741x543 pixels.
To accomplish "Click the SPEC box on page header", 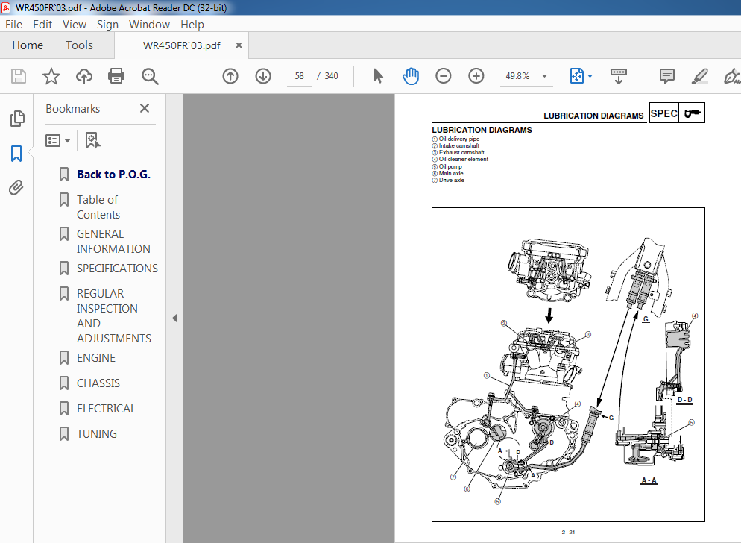I will tap(664, 113).
